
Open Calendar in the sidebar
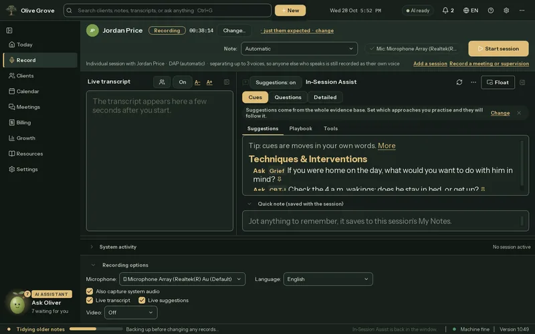[39, 92]
